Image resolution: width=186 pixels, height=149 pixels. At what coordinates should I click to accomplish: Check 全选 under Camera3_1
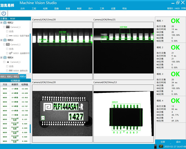7,49
